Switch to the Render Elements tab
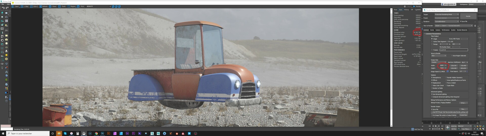This screenshot has width=486, height=136. click(462, 30)
